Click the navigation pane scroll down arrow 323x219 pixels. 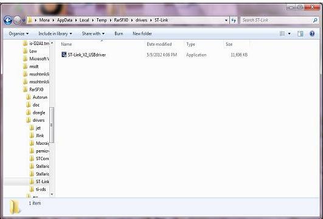(x=52, y=194)
